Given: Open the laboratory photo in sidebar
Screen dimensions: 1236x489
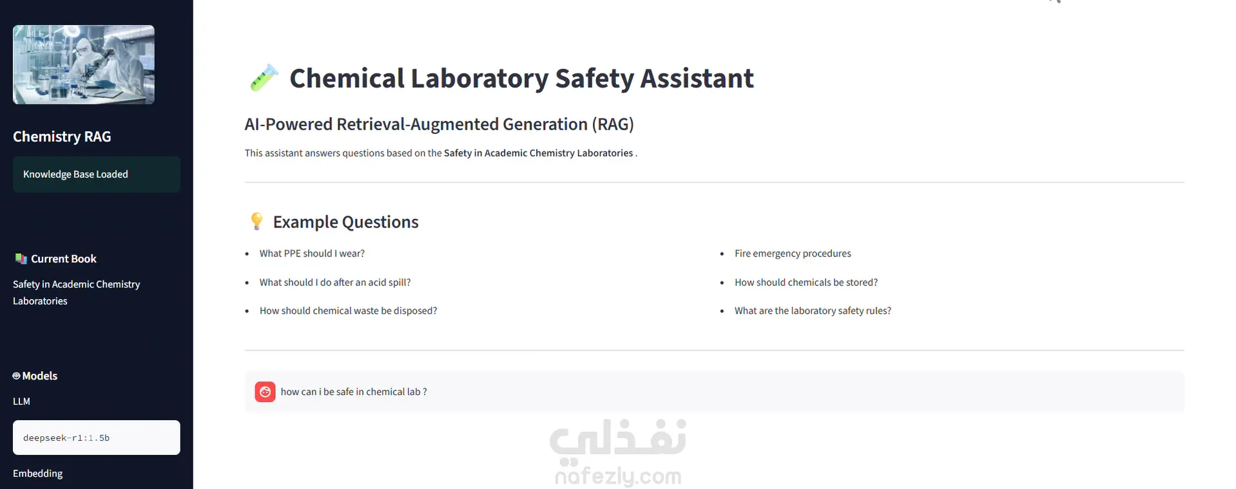Looking at the screenshot, I should click(x=84, y=64).
